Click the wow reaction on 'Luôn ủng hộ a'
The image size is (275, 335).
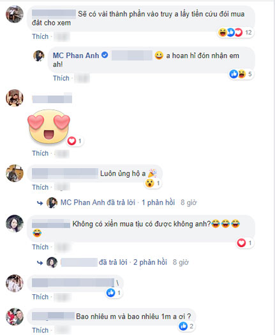(149, 183)
